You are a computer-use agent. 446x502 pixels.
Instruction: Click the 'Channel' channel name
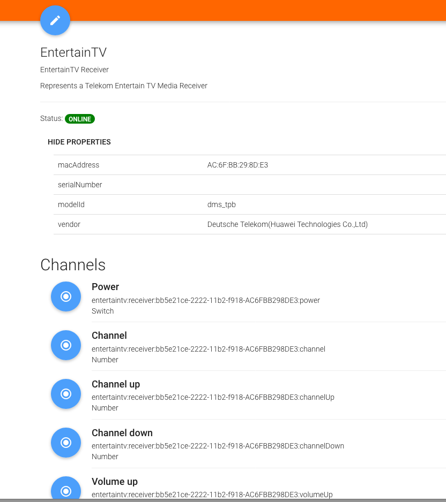tap(109, 335)
